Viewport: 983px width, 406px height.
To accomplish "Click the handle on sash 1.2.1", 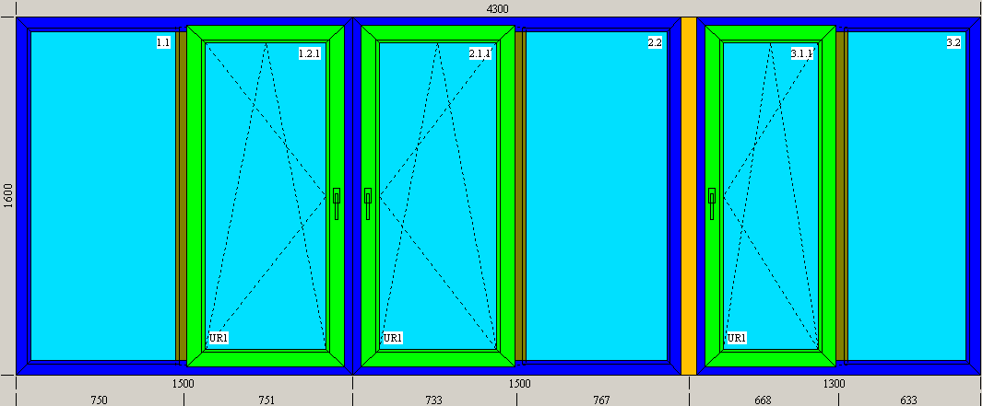I will pos(337,203).
